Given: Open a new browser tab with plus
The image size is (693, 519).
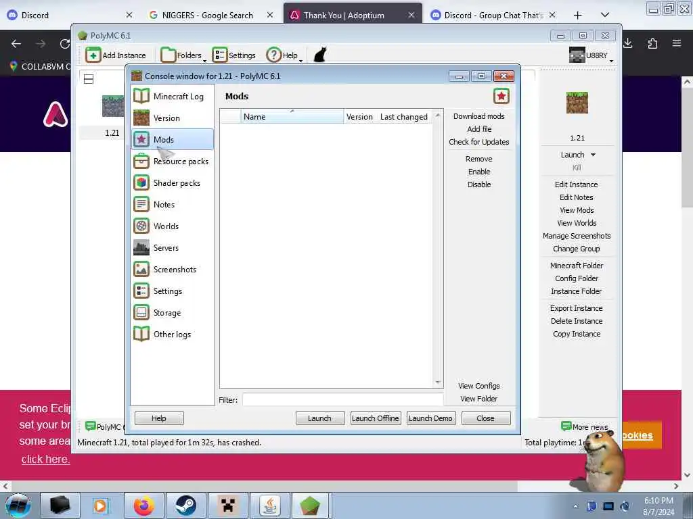Looking at the screenshot, I should click(578, 15).
